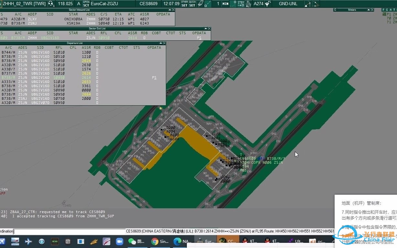This screenshot has height=248, width=397.
Task: Click the command line input field
Action: (70, 231)
